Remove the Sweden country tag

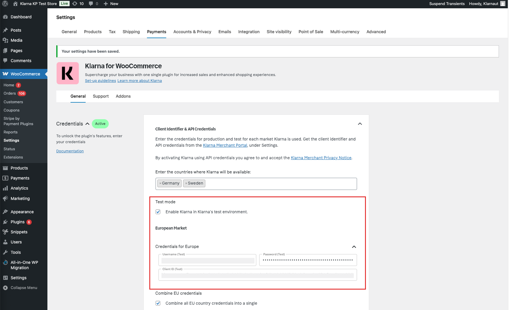click(186, 183)
